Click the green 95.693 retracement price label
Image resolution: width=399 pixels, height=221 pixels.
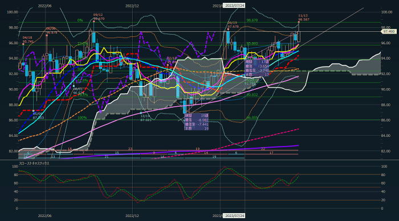point(252,44)
